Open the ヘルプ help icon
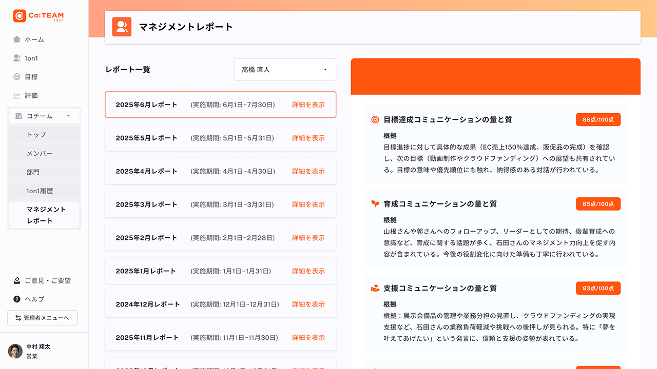Screen dimensions: 657x369 point(16,299)
